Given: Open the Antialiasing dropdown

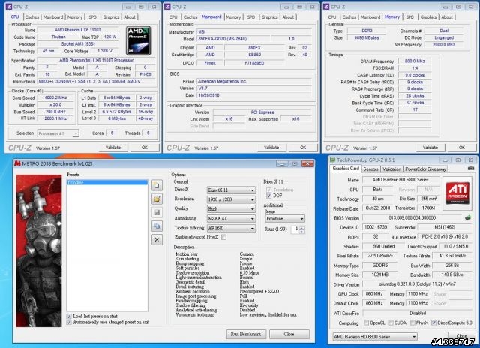Looking at the screenshot, I should point(231,218).
